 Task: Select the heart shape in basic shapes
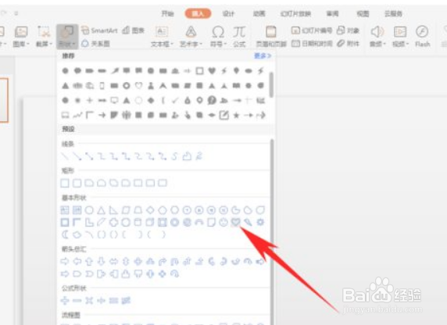pos(236,222)
